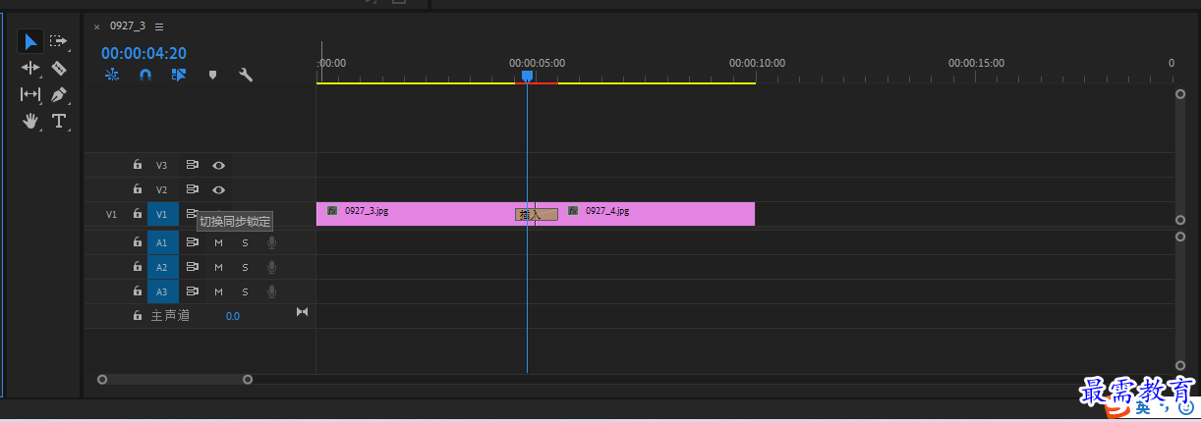Viewport: 1201px width, 422px height.
Task: Enable voice-over record on A3
Action: [271, 291]
